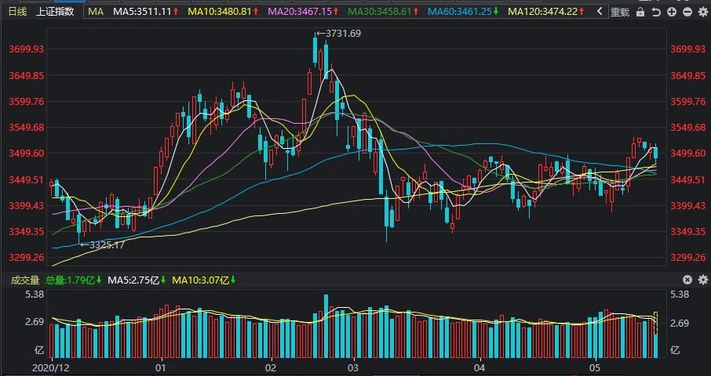The image size is (711, 376).
Task: Collapse the MA indicator bar with the left chevron
Action: click(x=600, y=12)
